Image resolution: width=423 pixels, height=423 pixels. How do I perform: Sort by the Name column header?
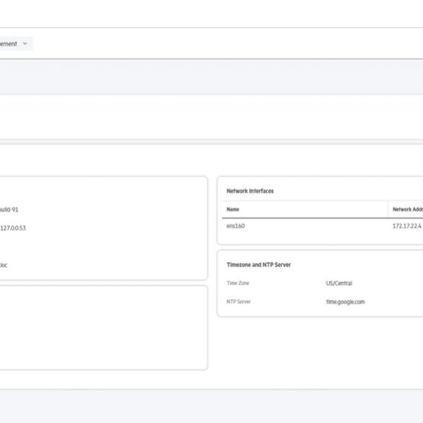click(x=233, y=210)
